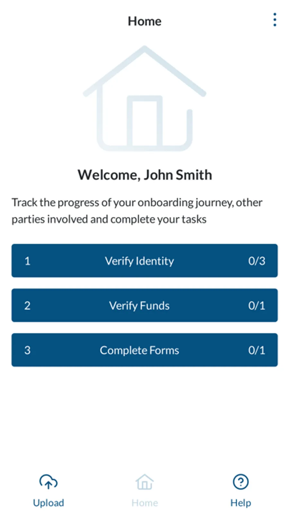Screen dimensions: 289x514
Task: Click the Home title at top
Action: [x=144, y=21]
